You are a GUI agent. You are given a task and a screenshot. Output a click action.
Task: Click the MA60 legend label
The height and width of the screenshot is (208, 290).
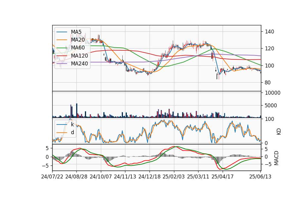point(78,48)
